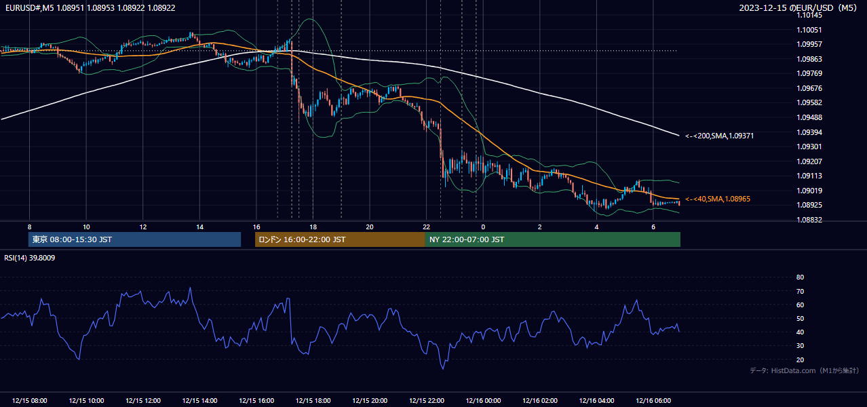Click the ロンドン 16:00-22:00 JST session bar
This screenshot has height=407, width=867.
(x=340, y=239)
